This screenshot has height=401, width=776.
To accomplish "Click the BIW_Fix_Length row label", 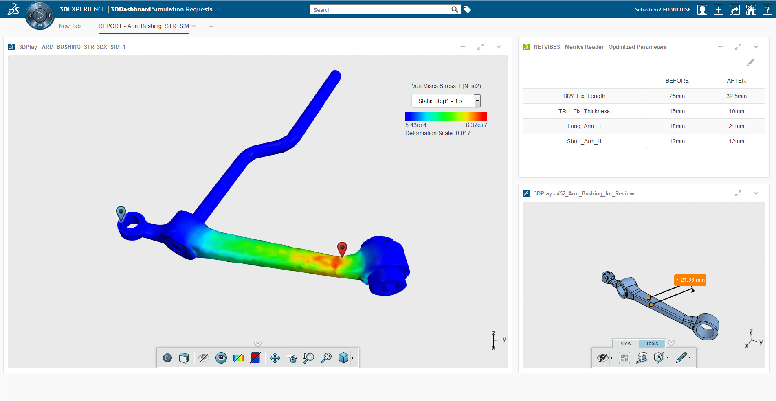I will click(584, 96).
